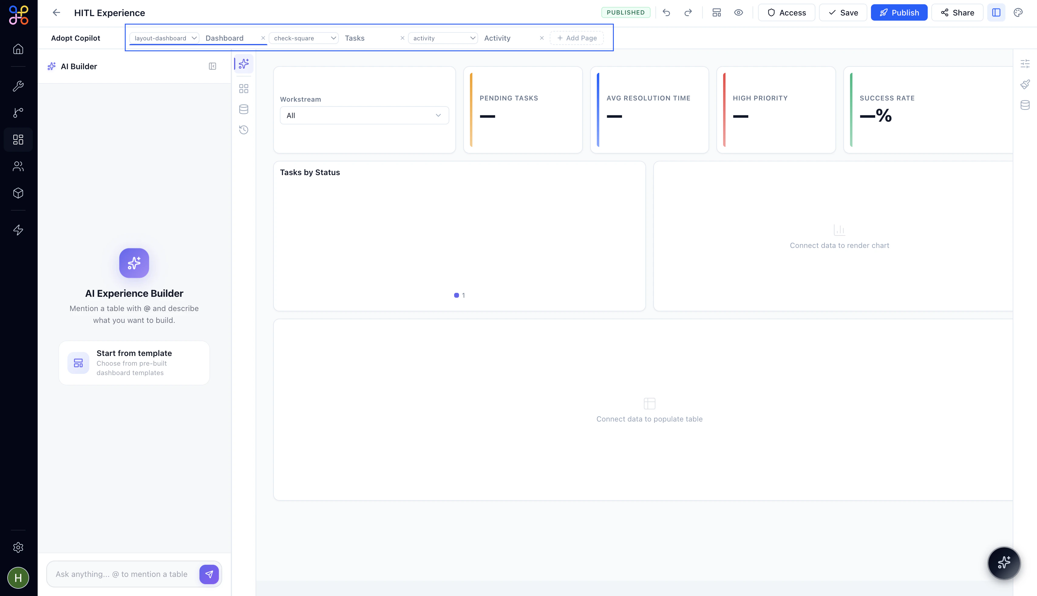Toggle the preview eye icon

tap(739, 13)
